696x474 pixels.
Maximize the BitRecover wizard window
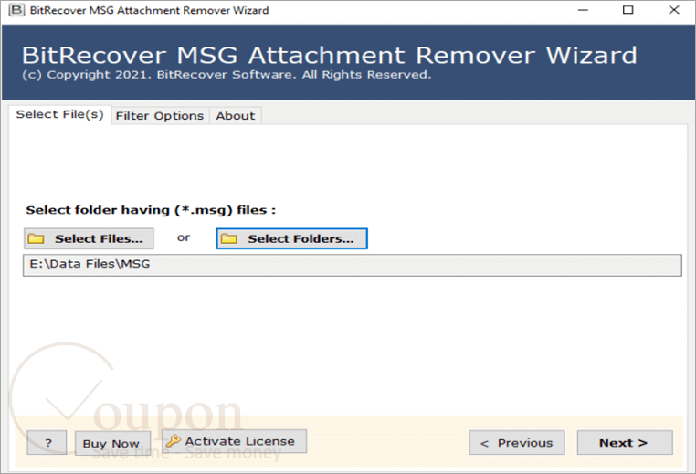click(627, 10)
